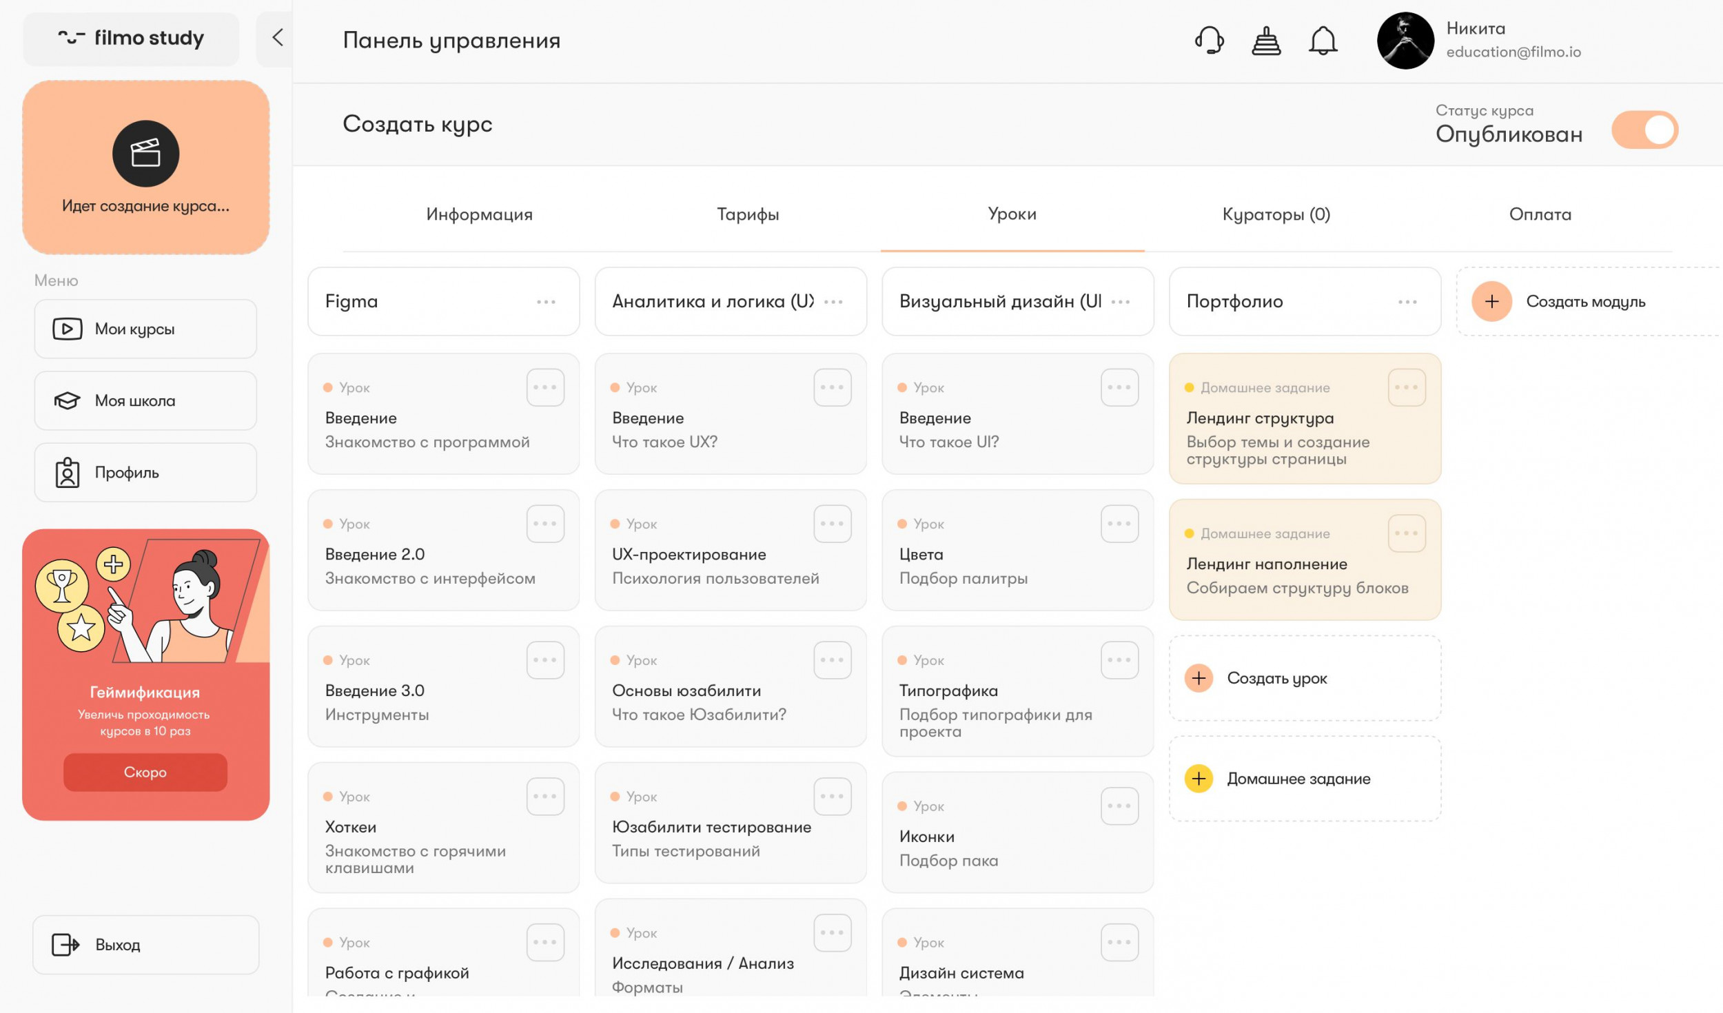Switch to the Кураторы (0) tab
1723x1013 pixels.
coord(1276,214)
